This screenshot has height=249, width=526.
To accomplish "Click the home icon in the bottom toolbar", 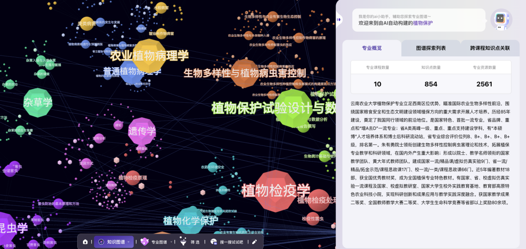I will click(85, 242).
